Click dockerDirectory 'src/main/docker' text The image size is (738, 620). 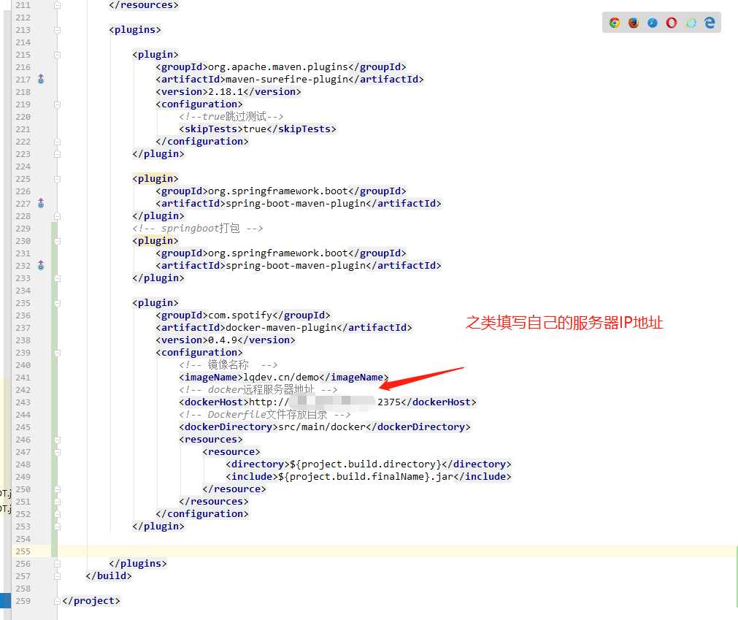[x=322, y=427]
